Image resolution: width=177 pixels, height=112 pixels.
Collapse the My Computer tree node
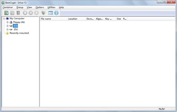point(4,19)
